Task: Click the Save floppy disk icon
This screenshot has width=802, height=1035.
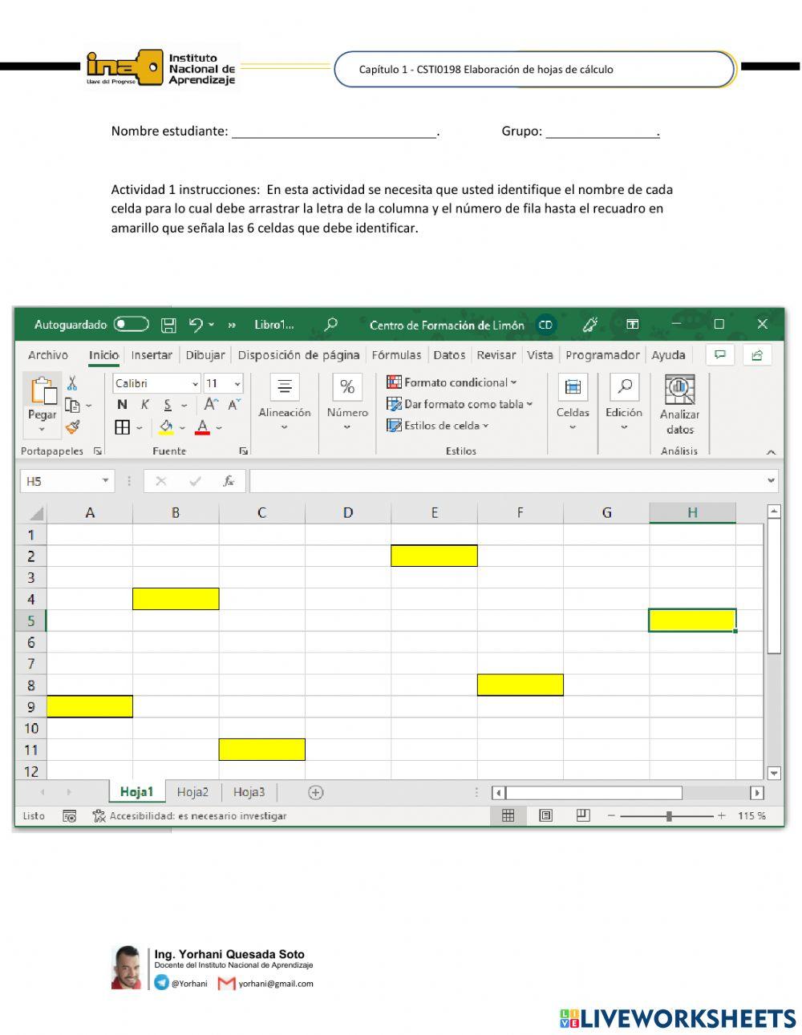Action: [168, 325]
